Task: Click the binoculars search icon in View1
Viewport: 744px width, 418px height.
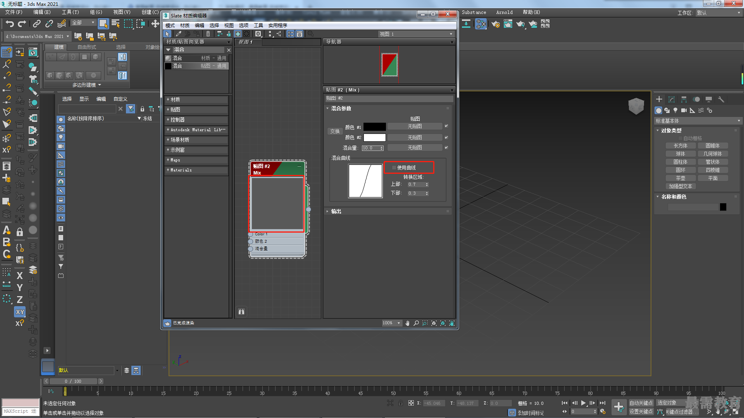Action: (x=241, y=312)
